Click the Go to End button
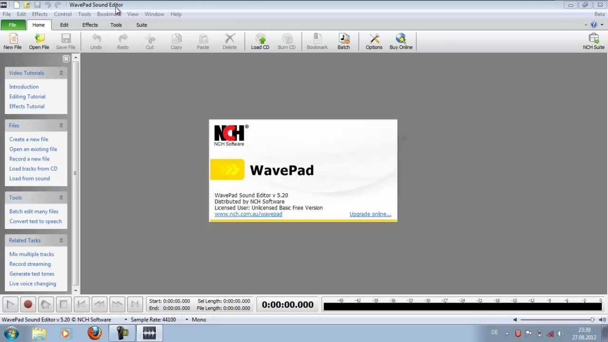608x342 pixels. point(135,304)
